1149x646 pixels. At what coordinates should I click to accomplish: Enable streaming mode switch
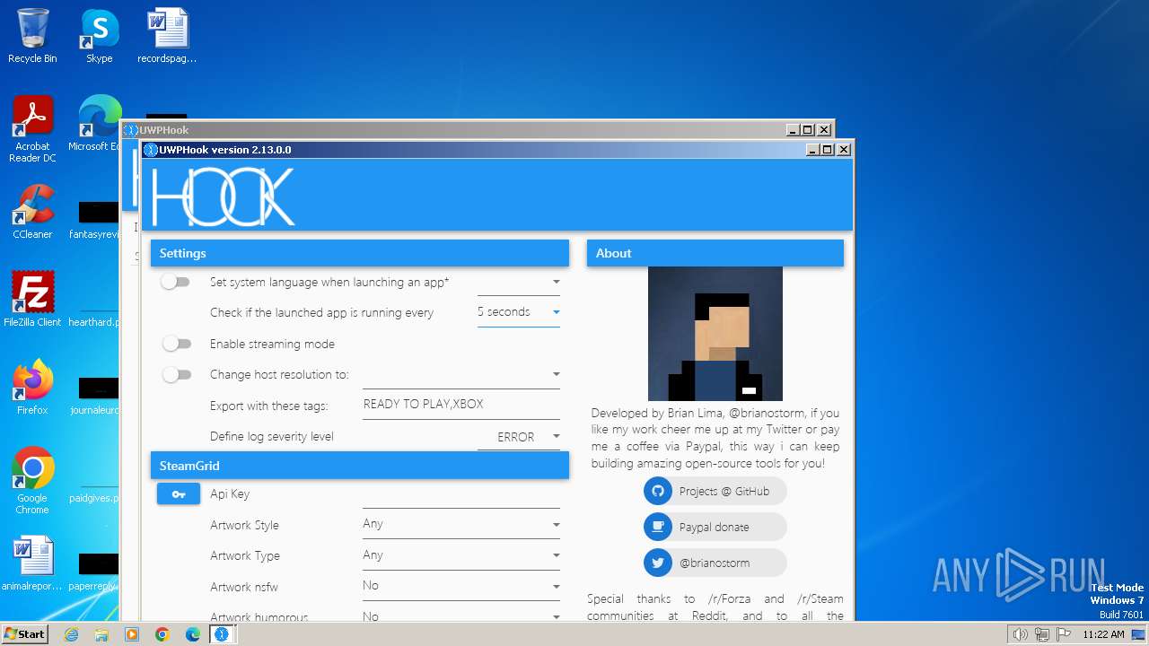[176, 344]
